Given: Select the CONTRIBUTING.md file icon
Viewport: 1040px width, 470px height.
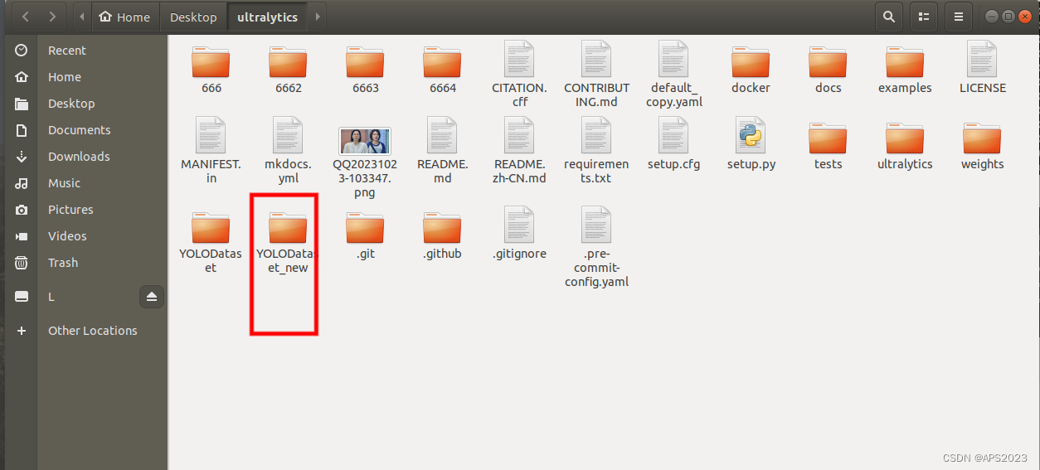Looking at the screenshot, I should pyautogui.click(x=596, y=59).
